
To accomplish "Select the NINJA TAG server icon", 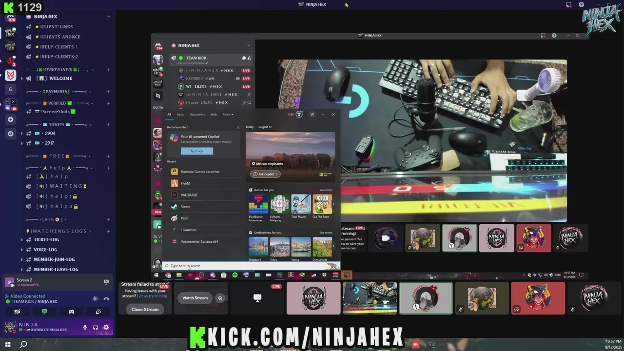I will [10, 47].
